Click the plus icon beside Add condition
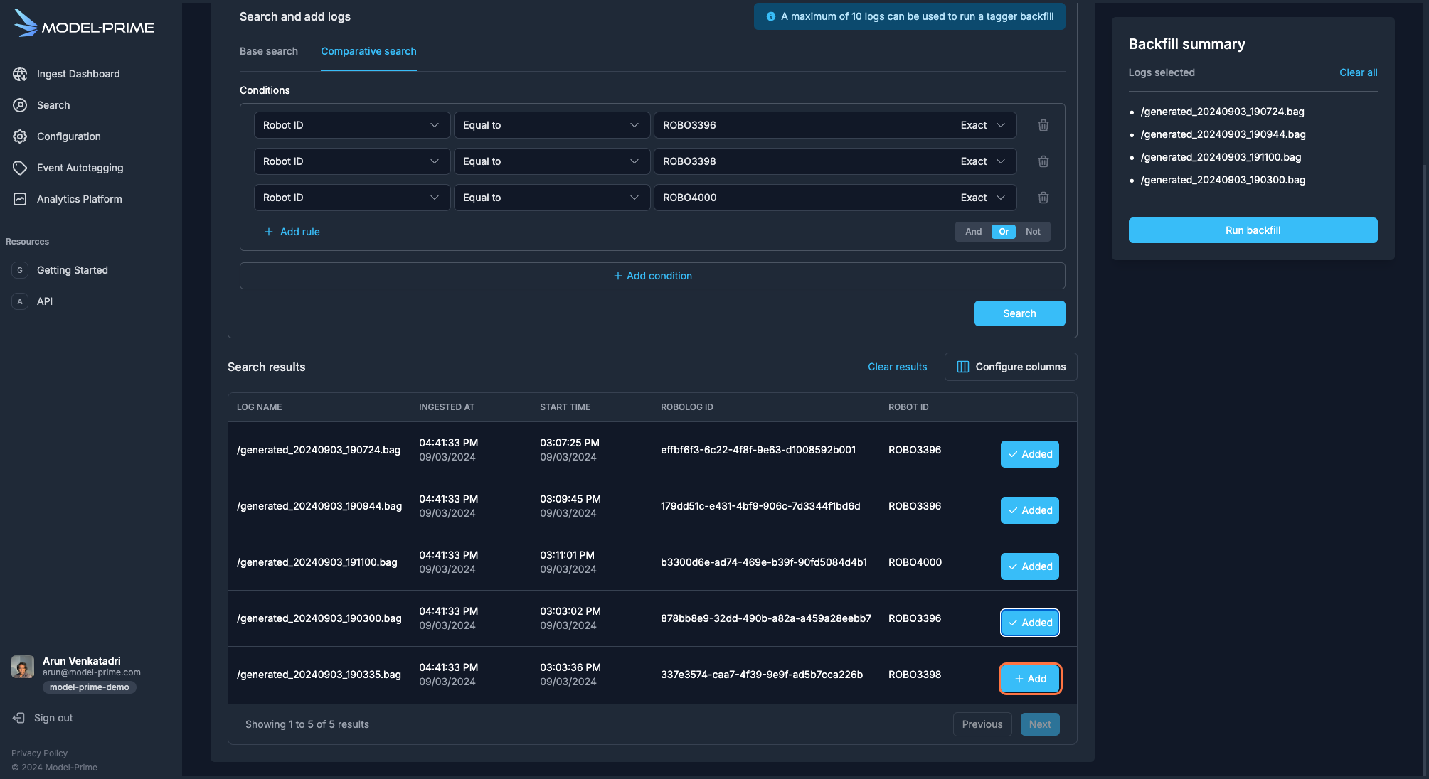The image size is (1429, 779). pos(617,276)
